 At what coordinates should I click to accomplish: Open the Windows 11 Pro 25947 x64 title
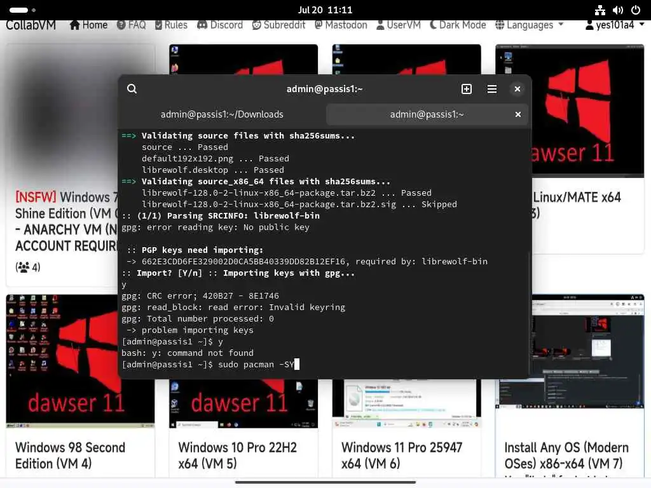coord(402,455)
